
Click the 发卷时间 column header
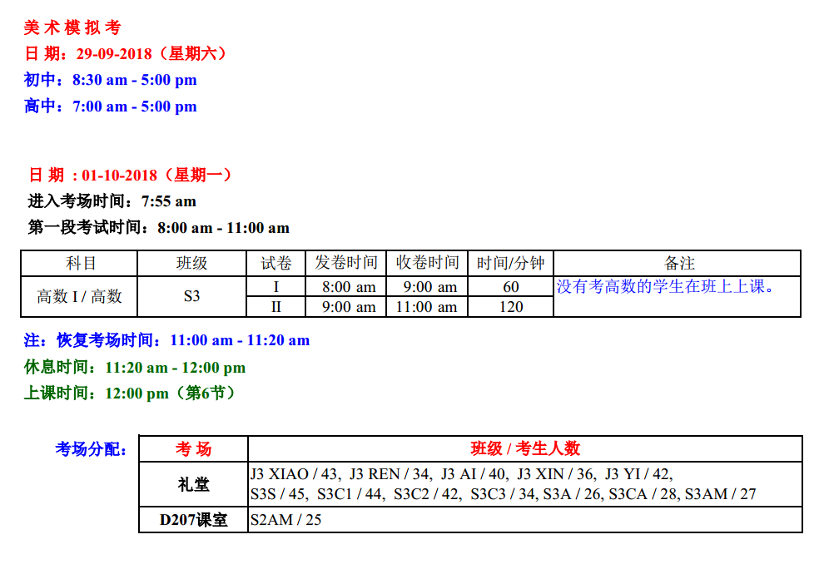pos(346,263)
